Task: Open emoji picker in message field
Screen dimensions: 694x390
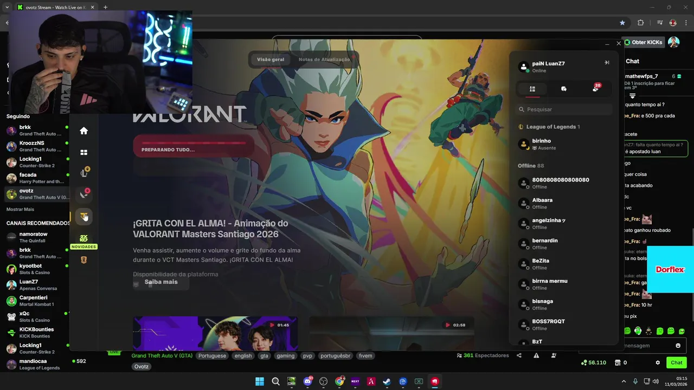Action: coord(678,346)
